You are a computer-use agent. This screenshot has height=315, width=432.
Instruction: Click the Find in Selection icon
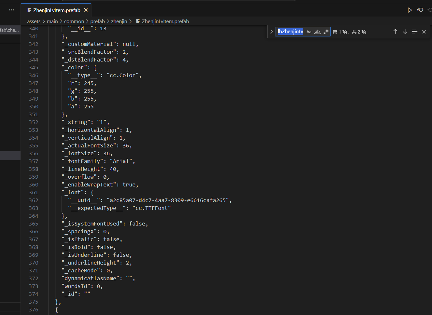pos(414,32)
